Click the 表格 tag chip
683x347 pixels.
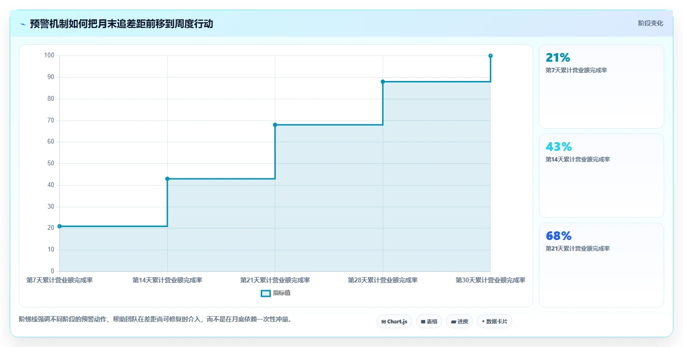point(429,321)
